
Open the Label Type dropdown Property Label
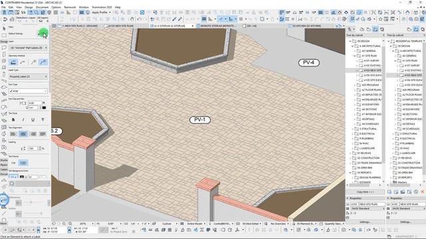(x=28, y=77)
